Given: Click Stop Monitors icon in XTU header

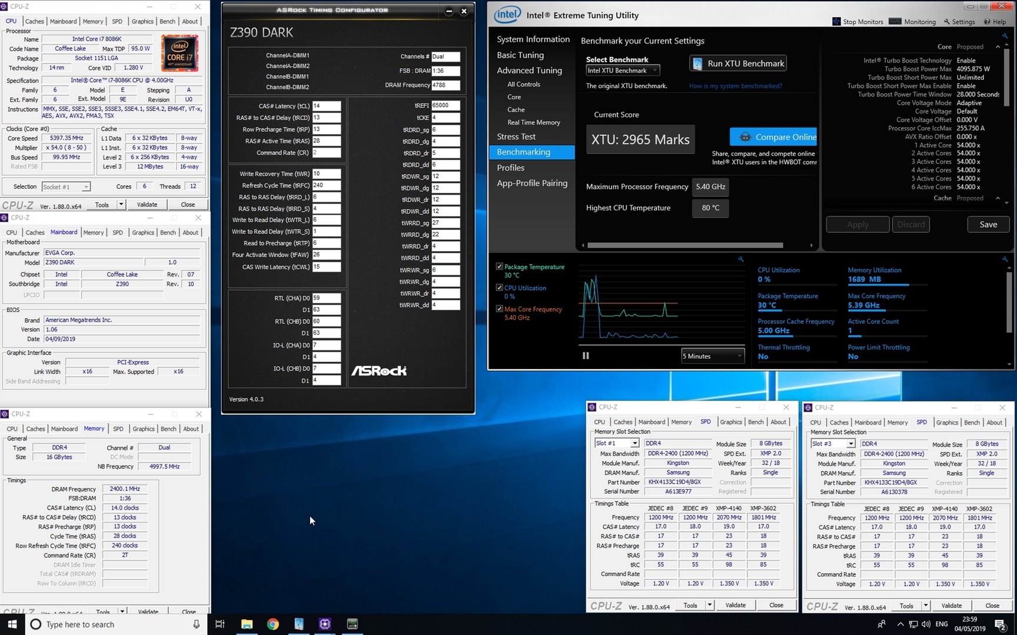Looking at the screenshot, I should pos(836,22).
